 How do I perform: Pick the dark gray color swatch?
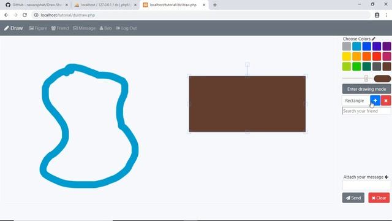pyautogui.click(x=377, y=66)
